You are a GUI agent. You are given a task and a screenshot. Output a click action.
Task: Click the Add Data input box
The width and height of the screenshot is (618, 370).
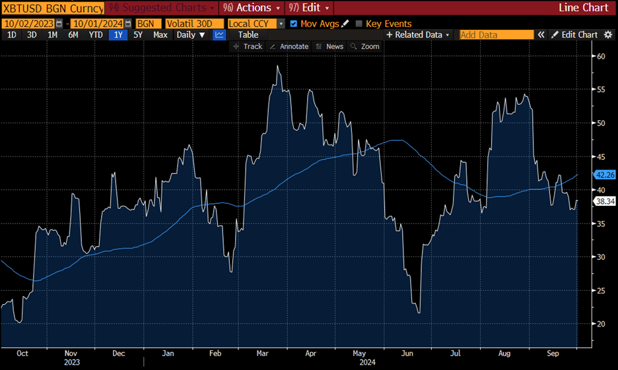coord(497,35)
